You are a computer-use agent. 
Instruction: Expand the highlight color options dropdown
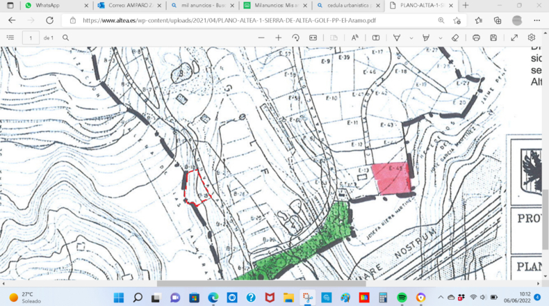pos(440,38)
